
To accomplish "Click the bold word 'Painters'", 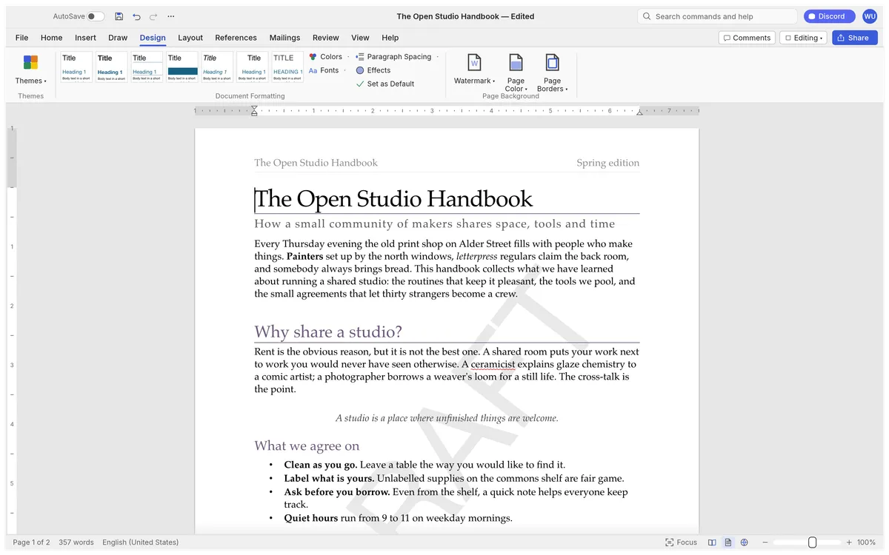I will point(304,256).
